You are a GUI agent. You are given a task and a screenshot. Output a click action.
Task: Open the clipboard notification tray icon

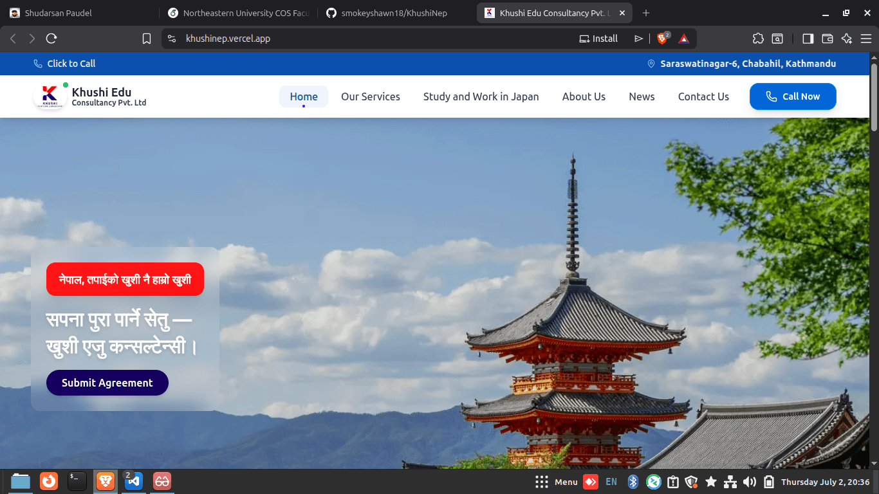point(673,482)
